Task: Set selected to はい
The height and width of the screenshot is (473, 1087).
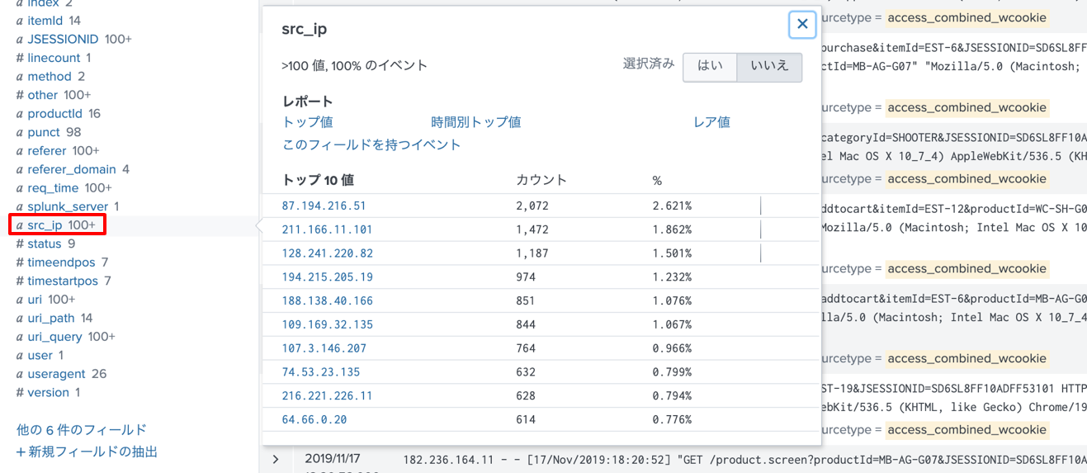Action: click(x=710, y=66)
